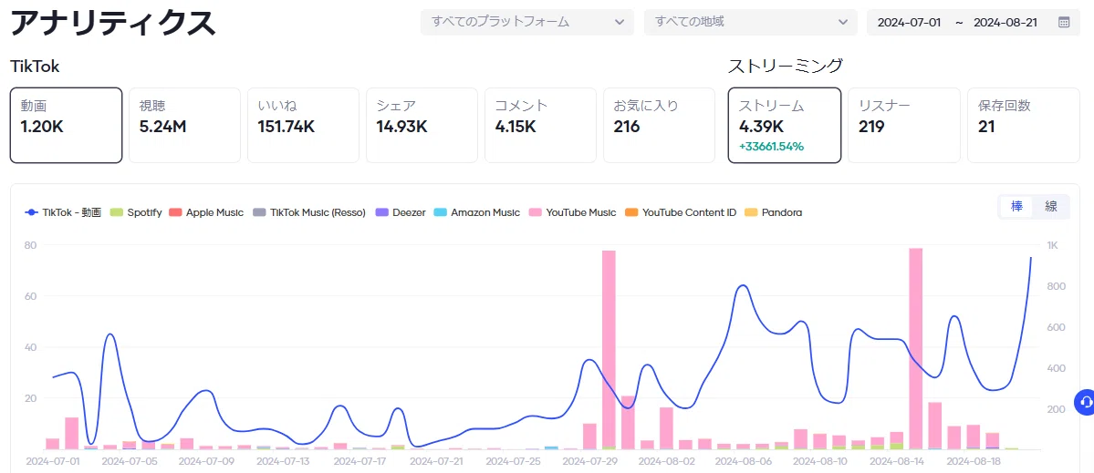
Task: Expand the すべての地域 dropdown
Action: (x=751, y=22)
